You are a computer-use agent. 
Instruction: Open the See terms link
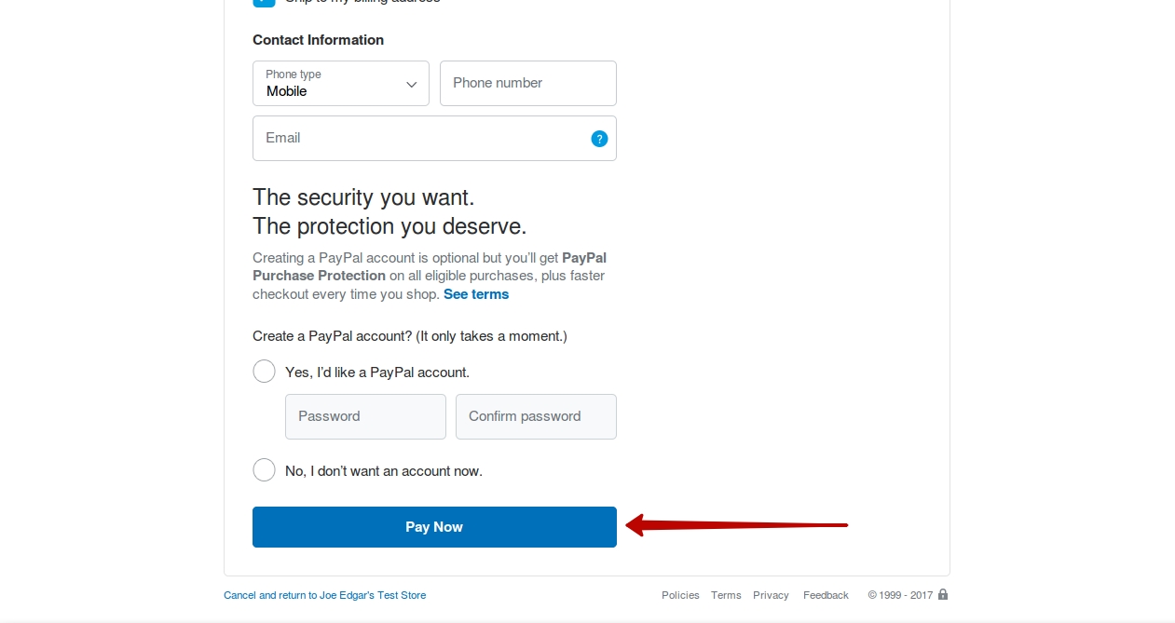point(476,294)
